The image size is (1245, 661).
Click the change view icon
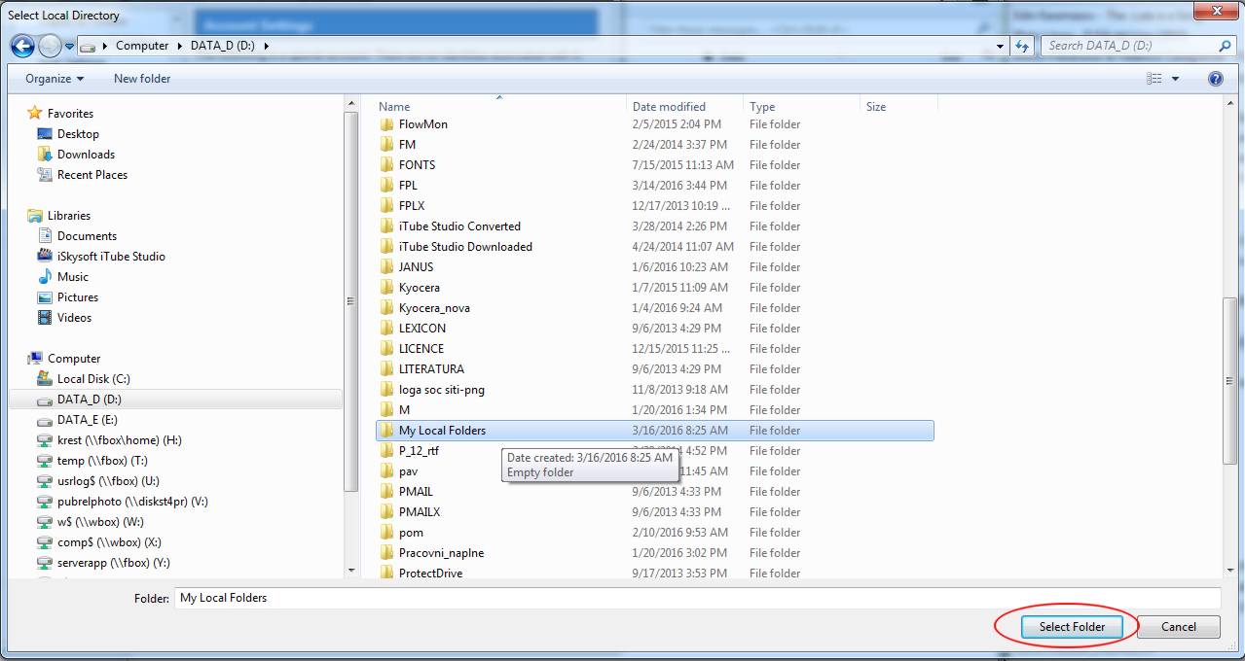[x=1154, y=79]
